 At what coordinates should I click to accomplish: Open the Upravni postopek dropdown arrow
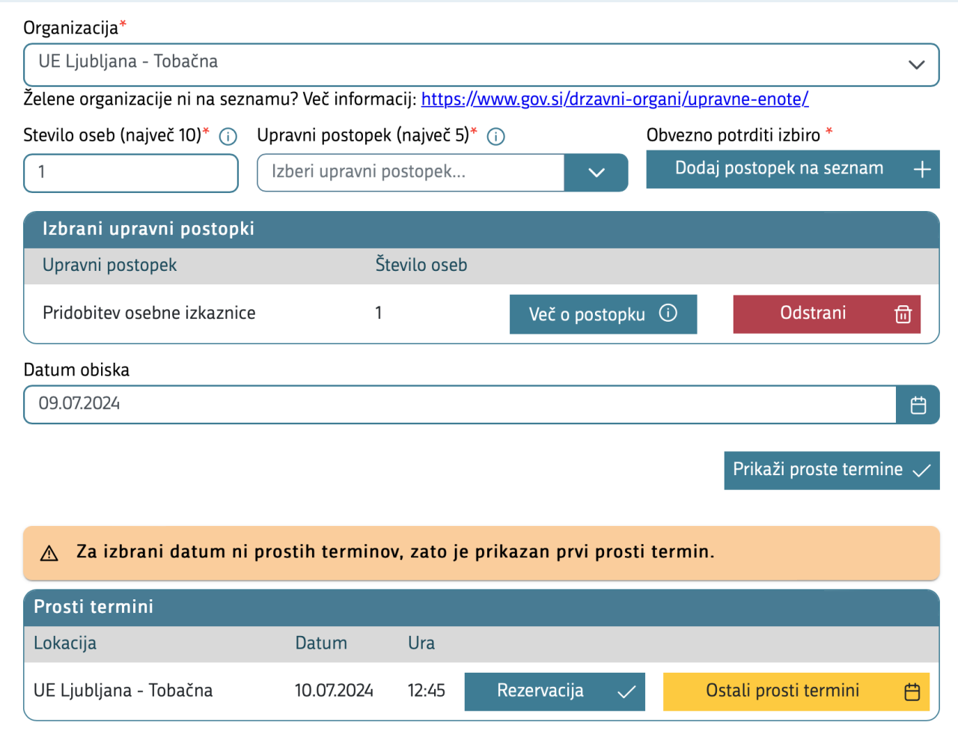pyautogui.click(x=597, y=173)
